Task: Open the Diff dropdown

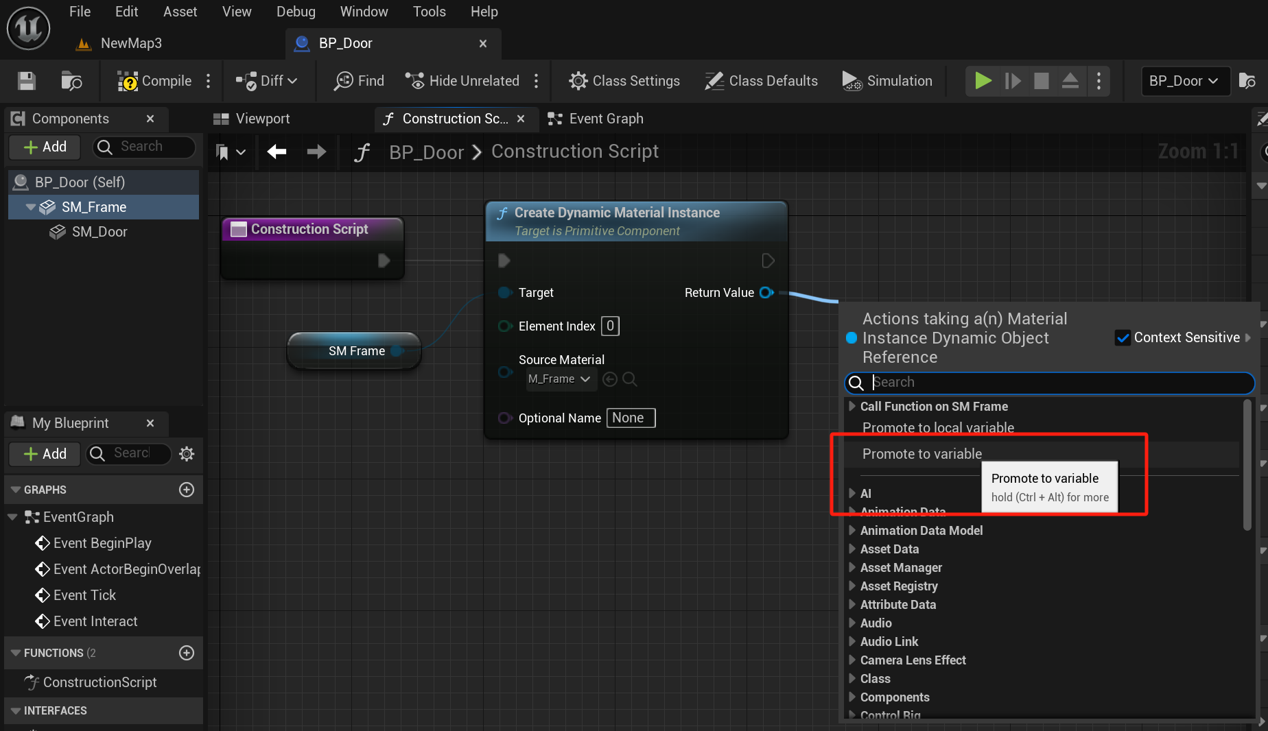Action: (266, 81)
